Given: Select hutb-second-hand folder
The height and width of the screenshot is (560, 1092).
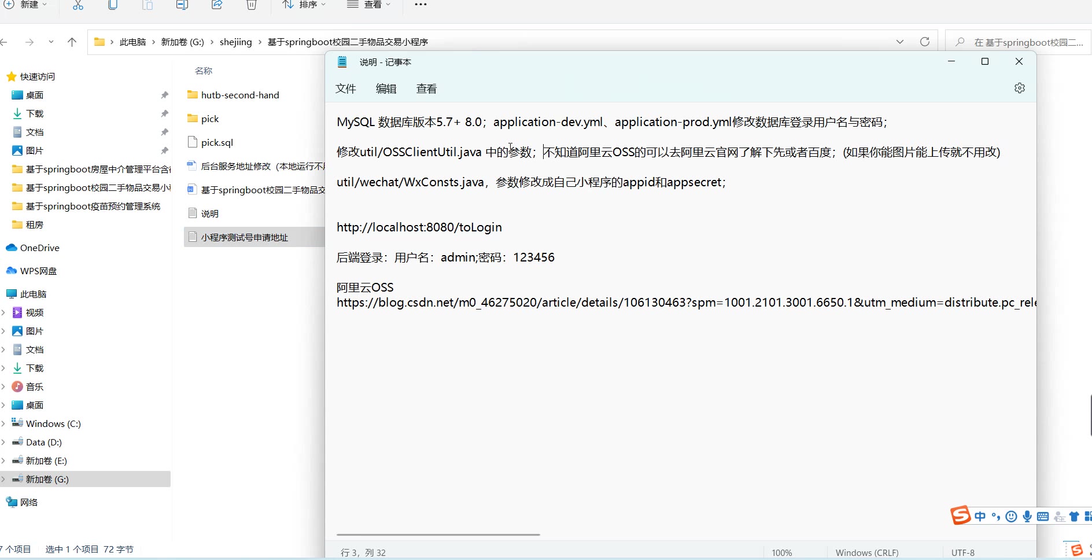Looking at the screenshot, I should tap(240, 95).
